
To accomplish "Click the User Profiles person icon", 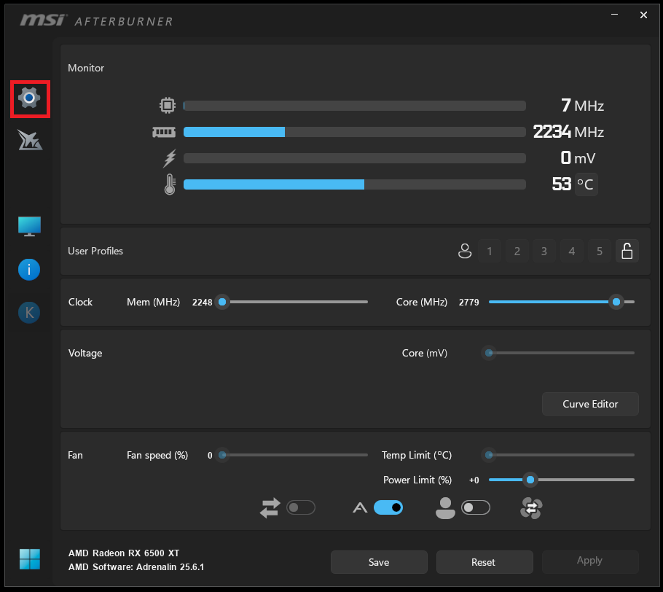I will pyautogui.click(x=465, y=251).
